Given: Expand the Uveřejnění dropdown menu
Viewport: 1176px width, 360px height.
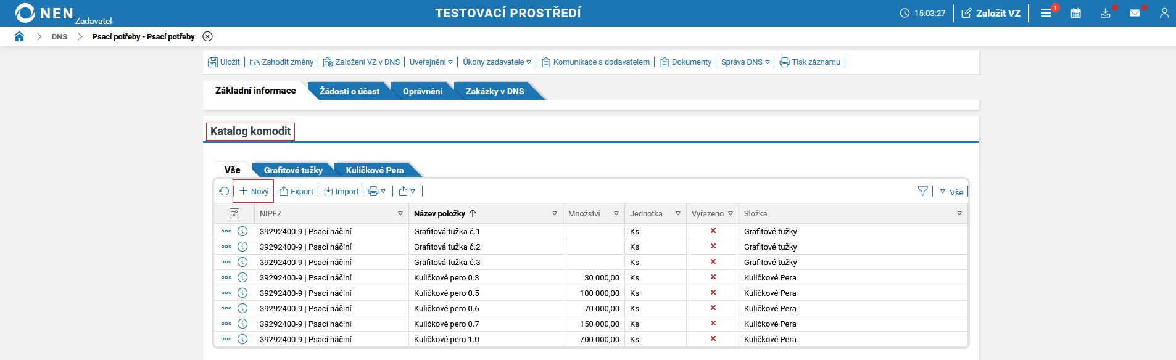Looking at the screenshot, I should [431, 62].
